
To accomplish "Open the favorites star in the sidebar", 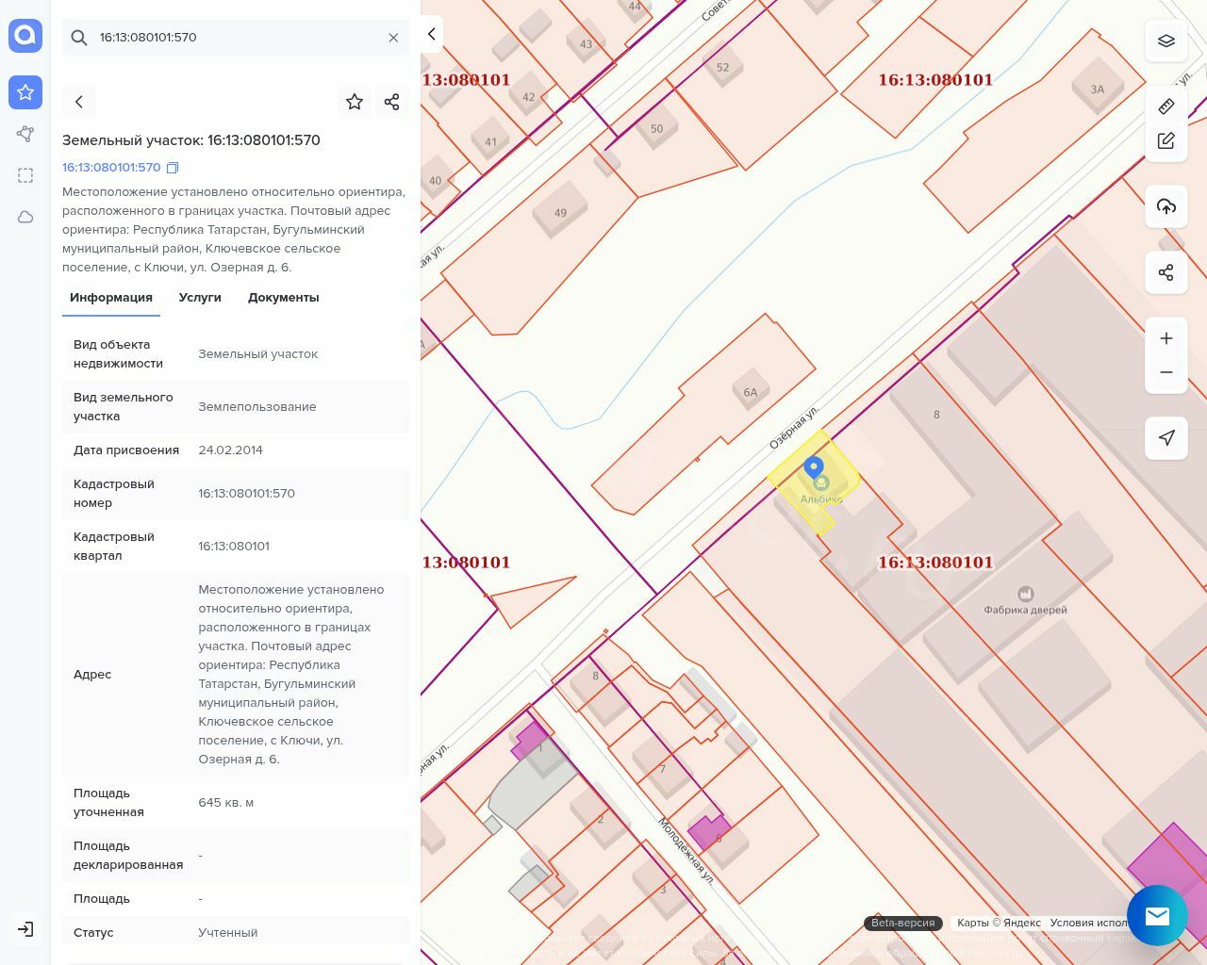I will tap(25, 92).
